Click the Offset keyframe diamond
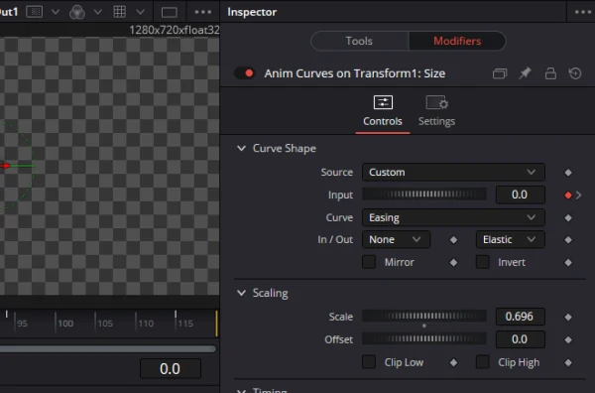This screenshot has width=595, height=393. [568, 339]
